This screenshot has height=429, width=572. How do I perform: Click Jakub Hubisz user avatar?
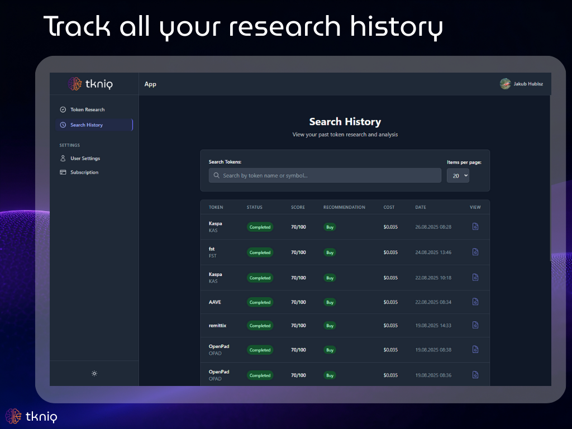pos(505,84)
